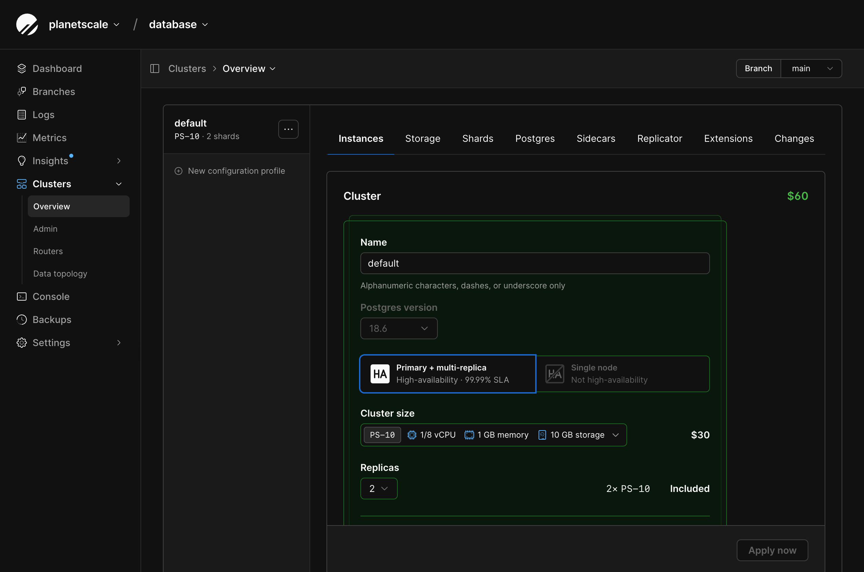Viewport: 864px width, 572px height.
Task: Click the PlanetScale logo icon
Action: pos(27,24)
